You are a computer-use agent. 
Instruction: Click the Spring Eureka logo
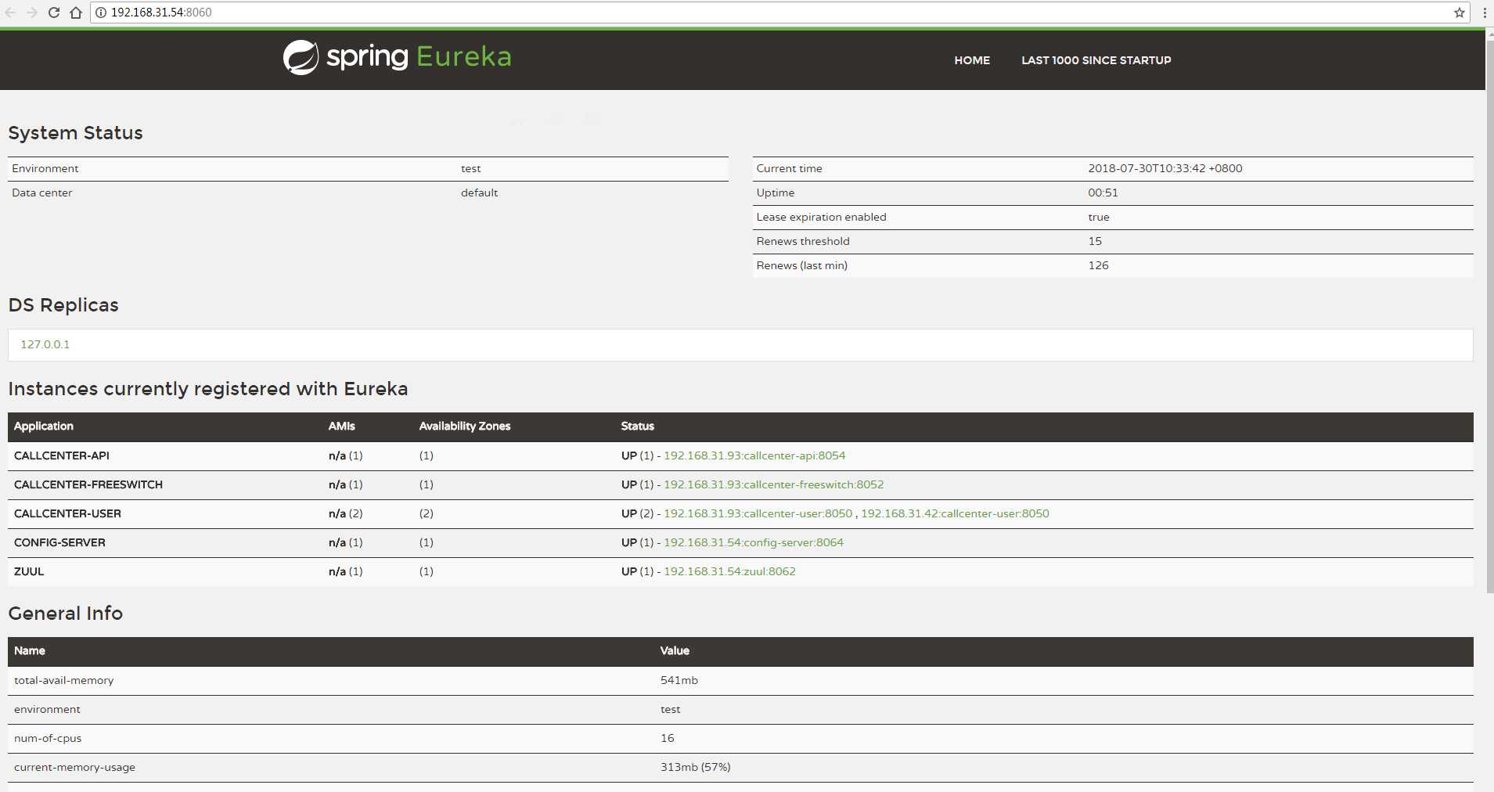(397, 57)
